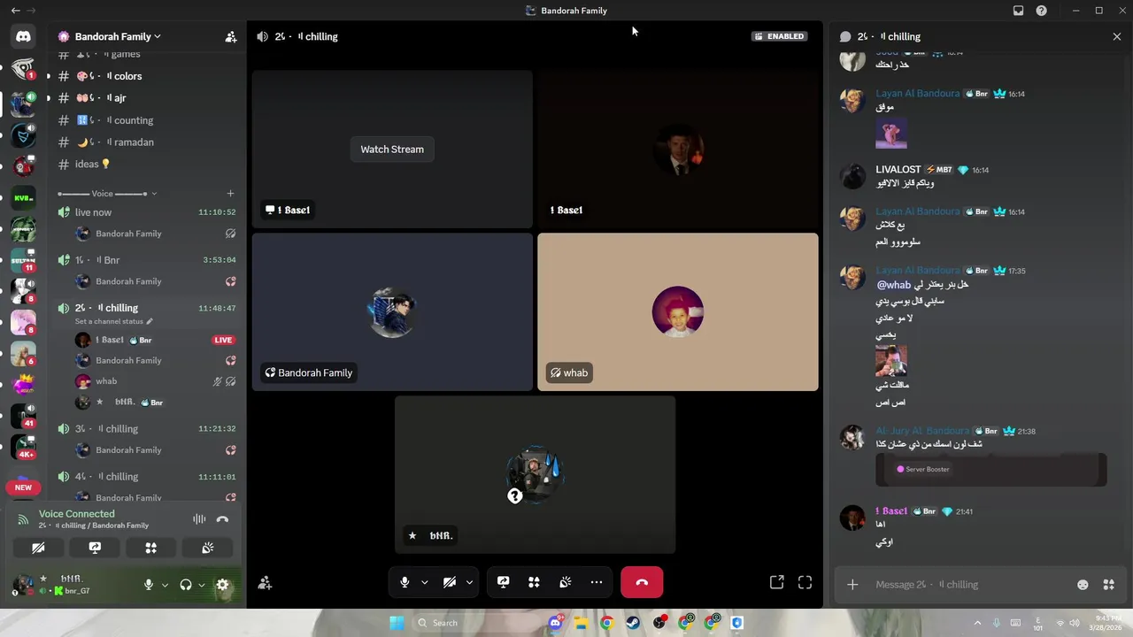Viewport: 1133px width, 637px height.
Task: Expand input device options beside user panel mic
Action: pyautogui.click(x=165, y=585)
